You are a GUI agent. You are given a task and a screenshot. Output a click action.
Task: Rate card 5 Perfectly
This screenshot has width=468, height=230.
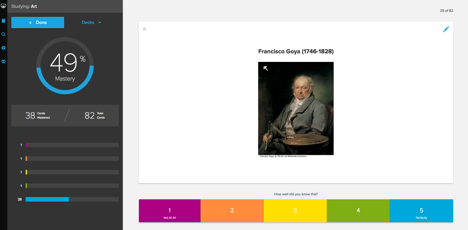point(421,211)
